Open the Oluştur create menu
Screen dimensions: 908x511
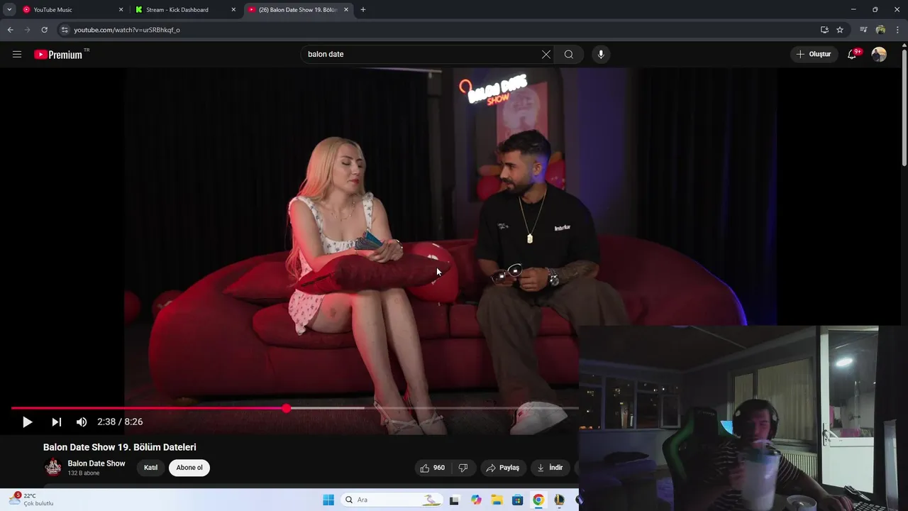click(814, 54)
